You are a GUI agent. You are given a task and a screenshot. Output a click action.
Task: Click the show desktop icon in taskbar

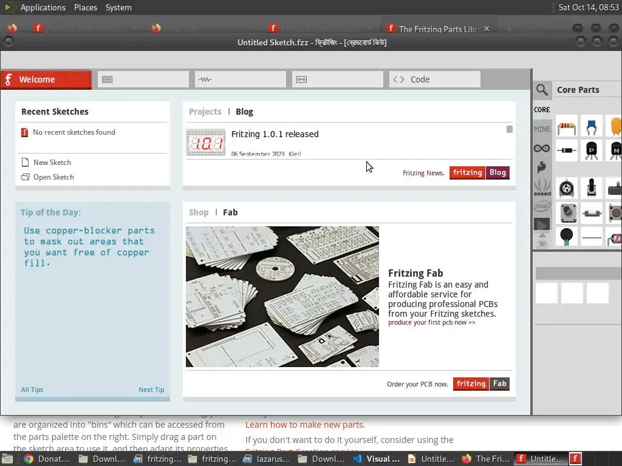pos(7,459)
